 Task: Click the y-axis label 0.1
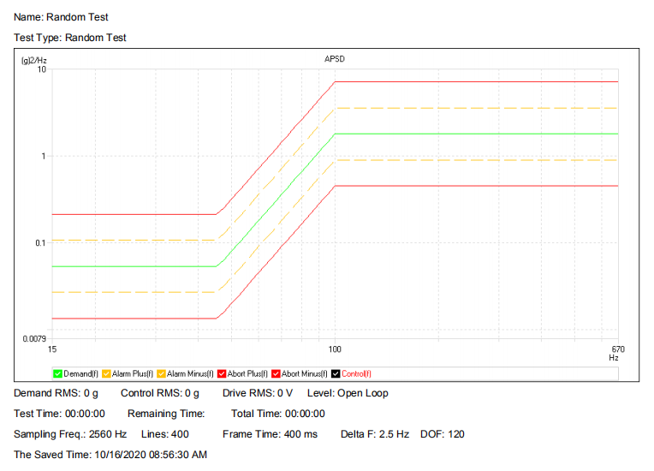click(40, 243)
